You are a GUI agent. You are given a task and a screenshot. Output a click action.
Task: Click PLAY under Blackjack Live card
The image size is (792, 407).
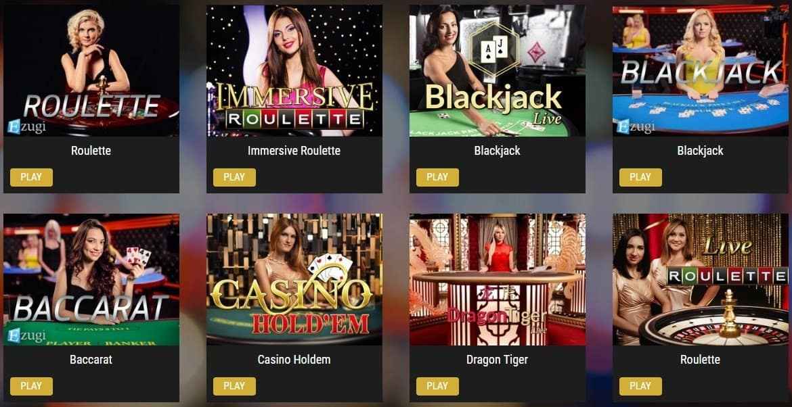(437, 178)
